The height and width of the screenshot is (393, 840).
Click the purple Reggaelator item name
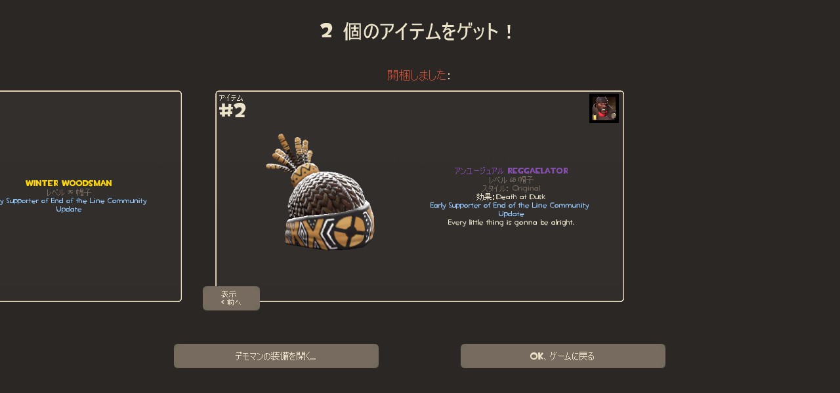coord(537,171)
